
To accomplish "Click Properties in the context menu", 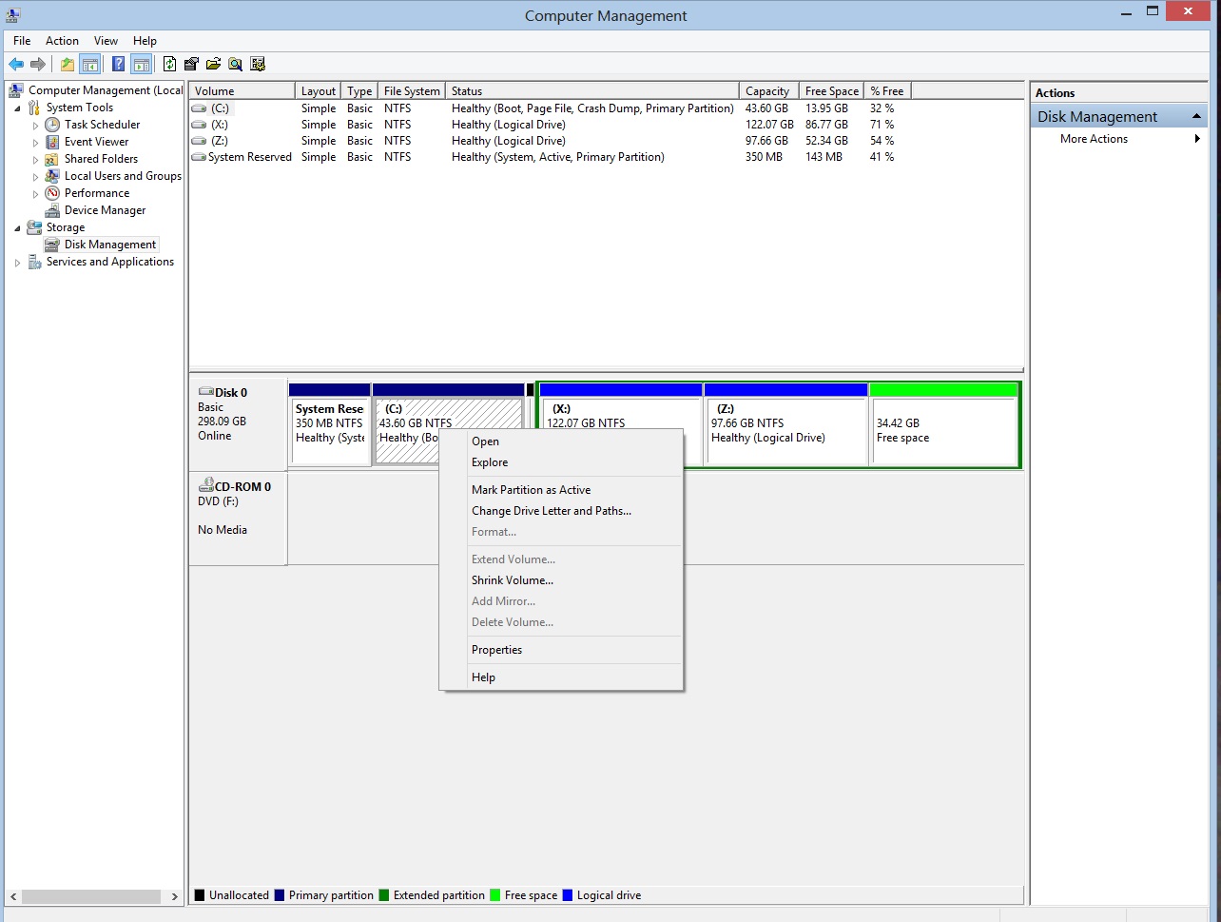I will coord(496,650).
